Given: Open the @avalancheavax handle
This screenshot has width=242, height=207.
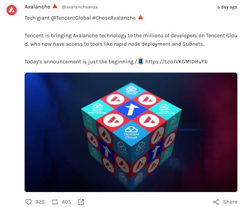Looking at the screenshot, I should click(x=80, y=7).
